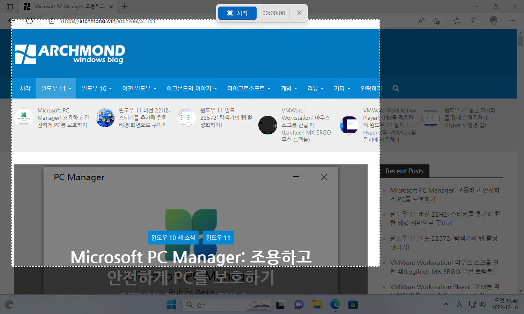
Task: Go back with the browser back arrow
Action: pyautogui.click(x=11, y=20)
